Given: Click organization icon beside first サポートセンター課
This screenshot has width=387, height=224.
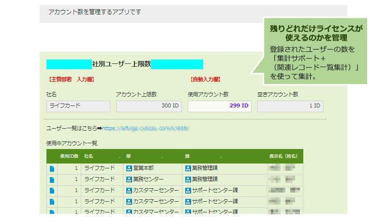Looking at the screenshot, I should pyautogui.click(x=188, y=191).
